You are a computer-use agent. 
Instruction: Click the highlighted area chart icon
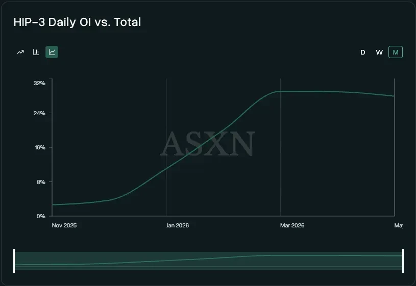[52, 52]
